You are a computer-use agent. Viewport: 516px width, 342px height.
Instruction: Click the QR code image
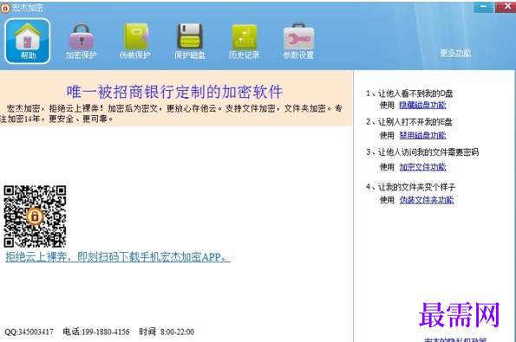point(35,216)
